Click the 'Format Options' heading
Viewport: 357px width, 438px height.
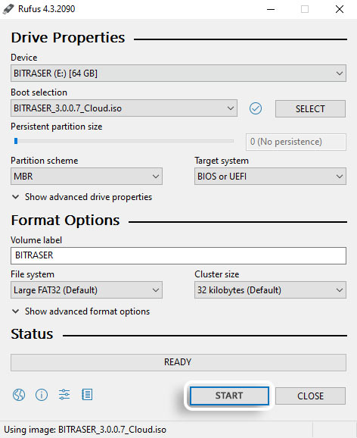point(66,220)
